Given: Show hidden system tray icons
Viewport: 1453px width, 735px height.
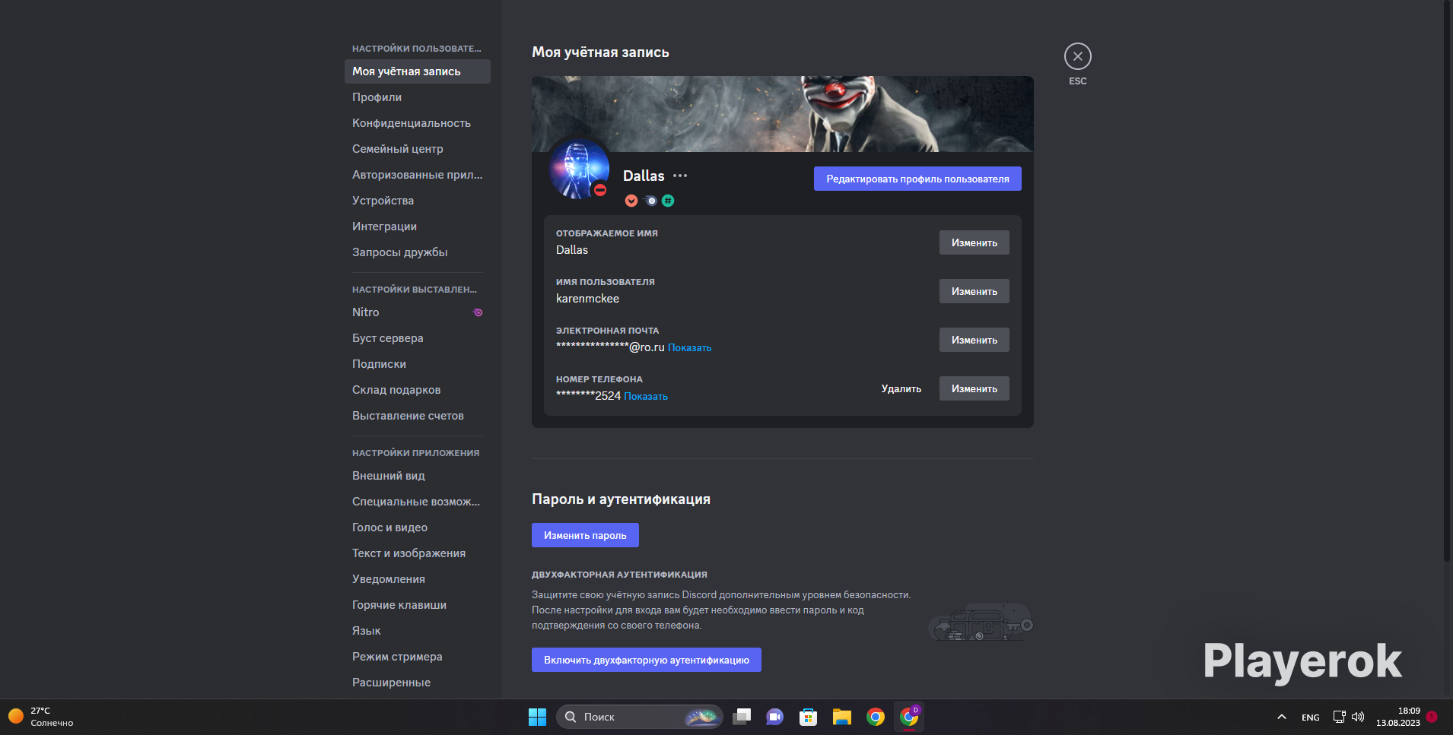Looking at the screenshot, I should coord(1282,717).
